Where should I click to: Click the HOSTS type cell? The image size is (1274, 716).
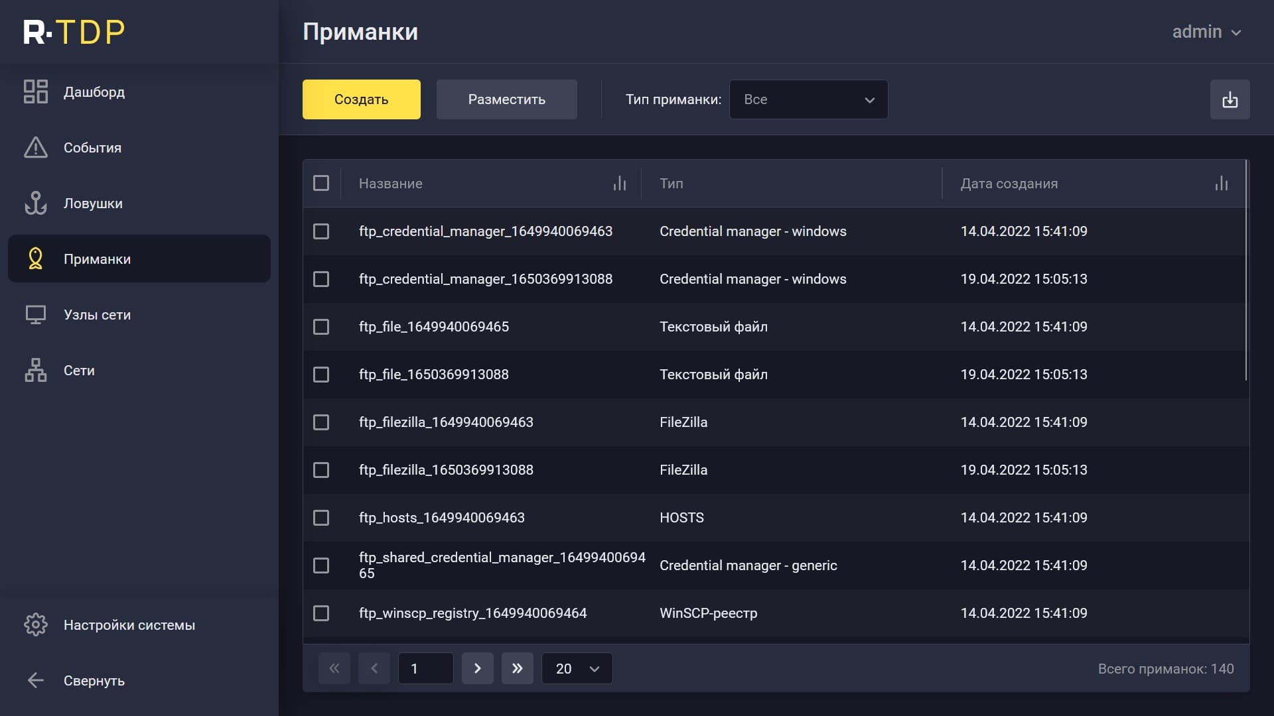click(x=681, y=518)
